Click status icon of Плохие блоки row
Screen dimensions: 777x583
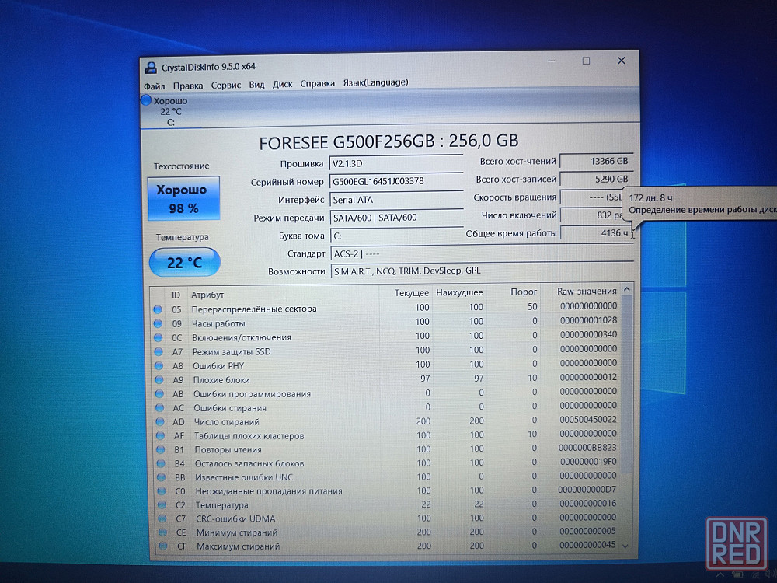159,380
